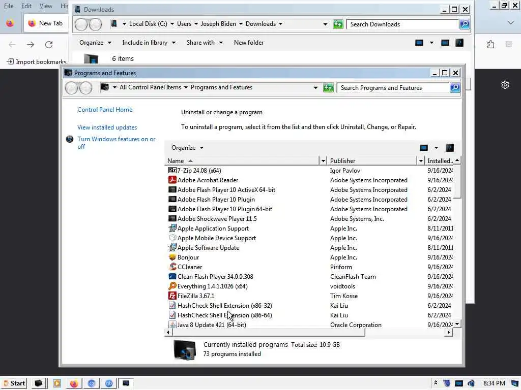The height and width of the screenshot is (390, 521).
Task: Click the Everything search program icon
Action: 172,286
